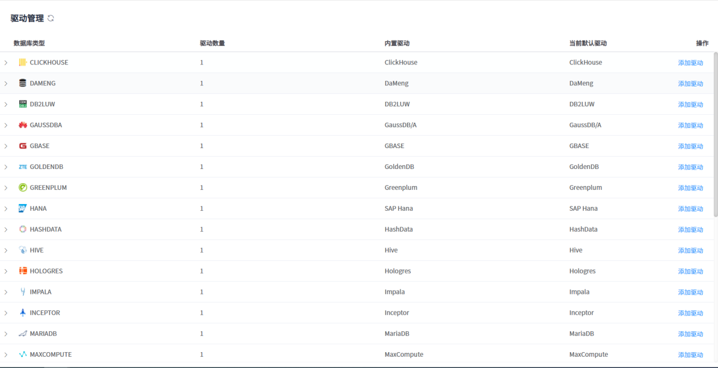
Task: Add a driver for GAUSSDBA
Action: 690,125
